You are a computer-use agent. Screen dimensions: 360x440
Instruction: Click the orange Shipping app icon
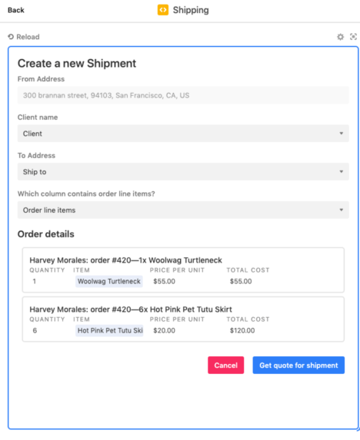163,10
